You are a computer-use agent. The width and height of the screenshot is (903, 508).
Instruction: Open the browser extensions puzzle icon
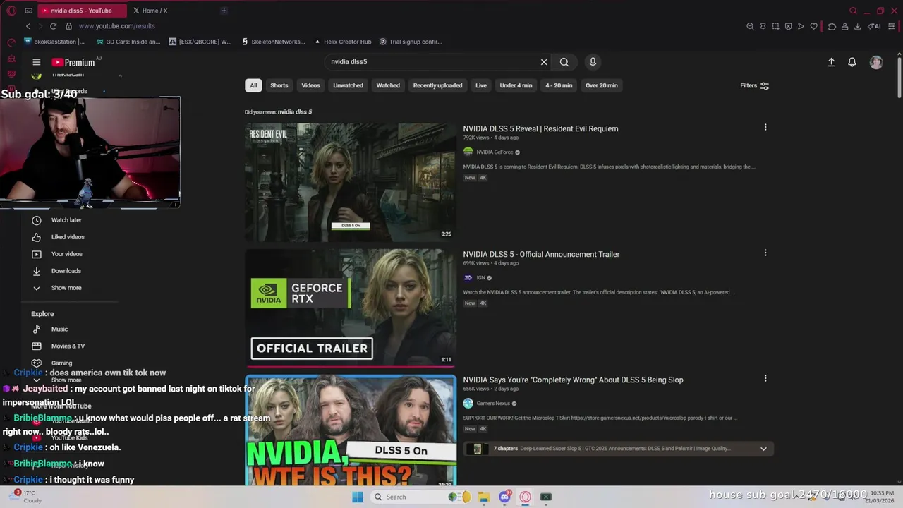tap(832, 26)
